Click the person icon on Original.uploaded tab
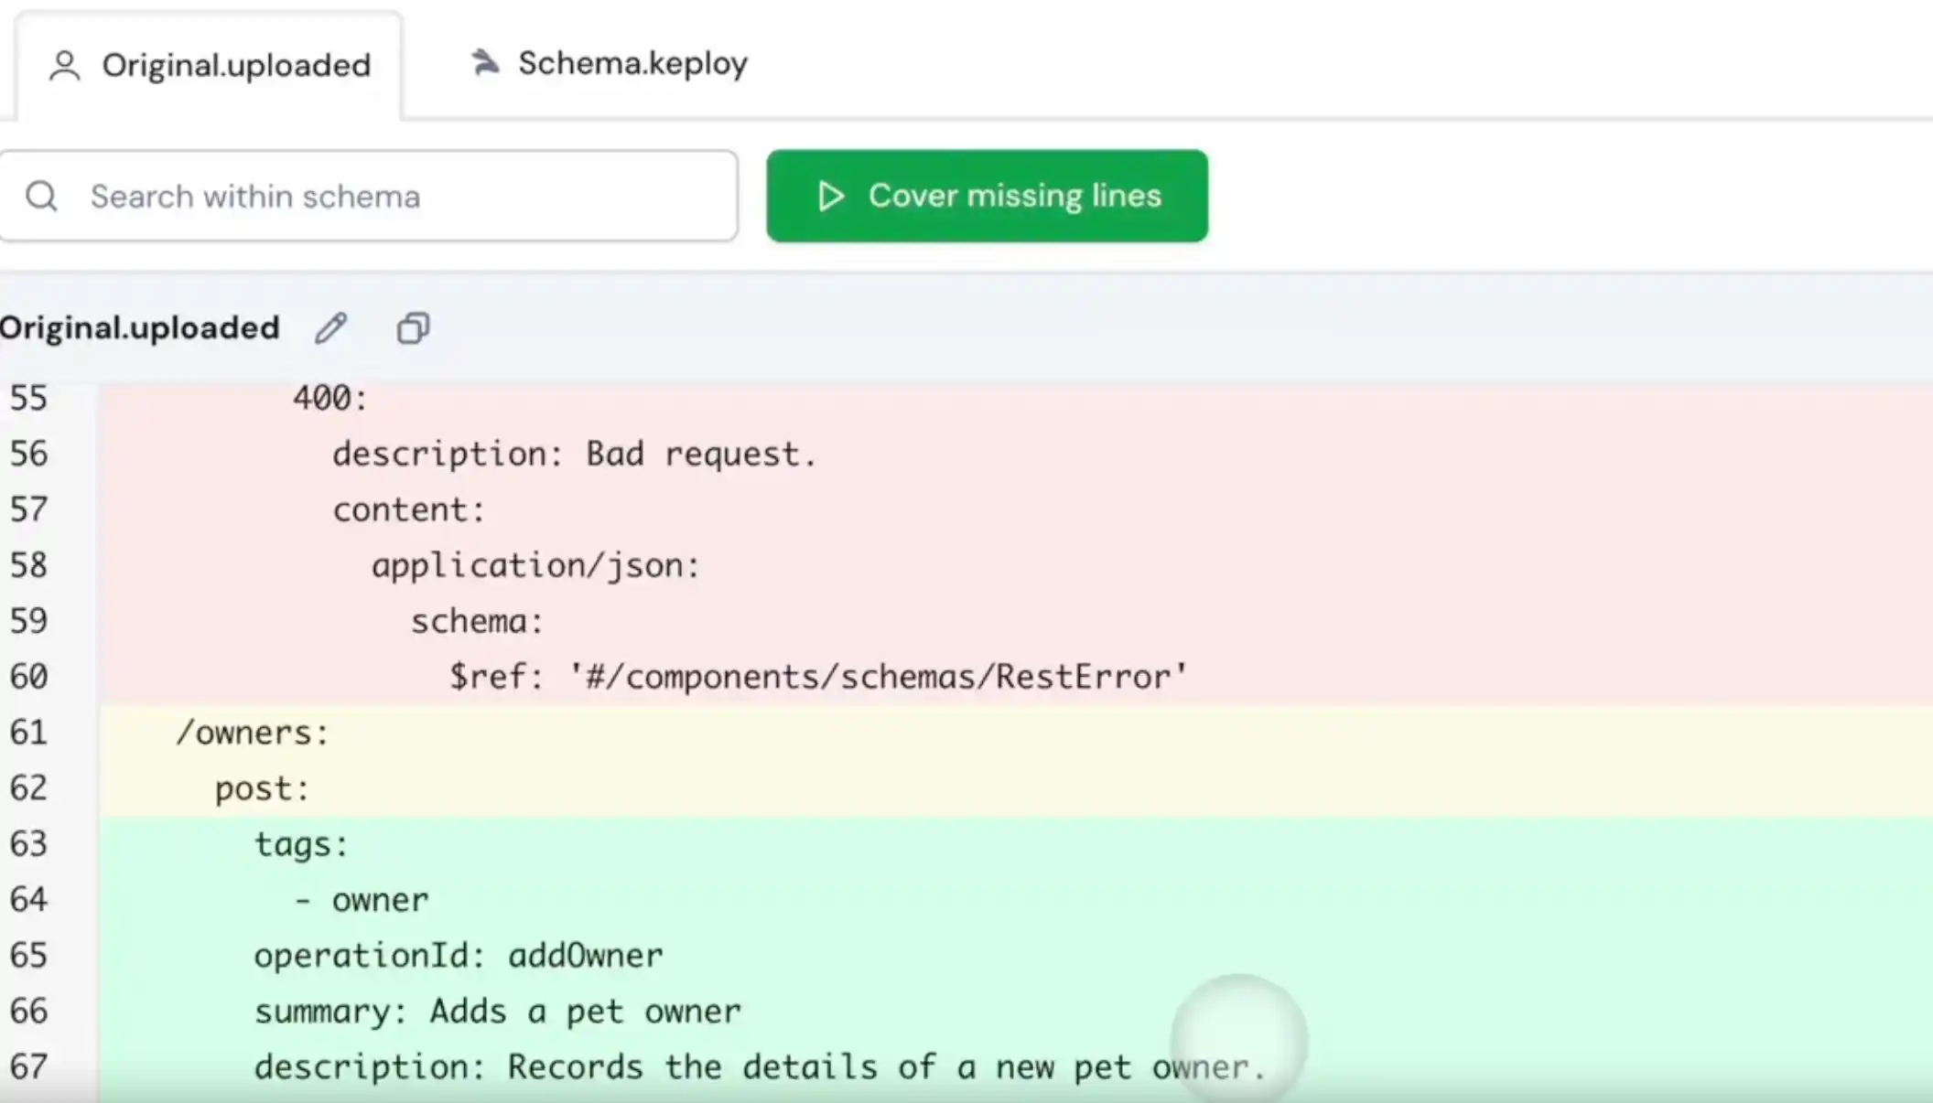The height and width of the screenshot is (1103, 1933). [63, 64]
